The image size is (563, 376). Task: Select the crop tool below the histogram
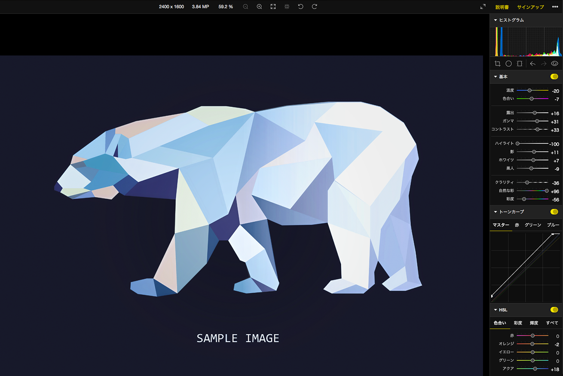497,64
